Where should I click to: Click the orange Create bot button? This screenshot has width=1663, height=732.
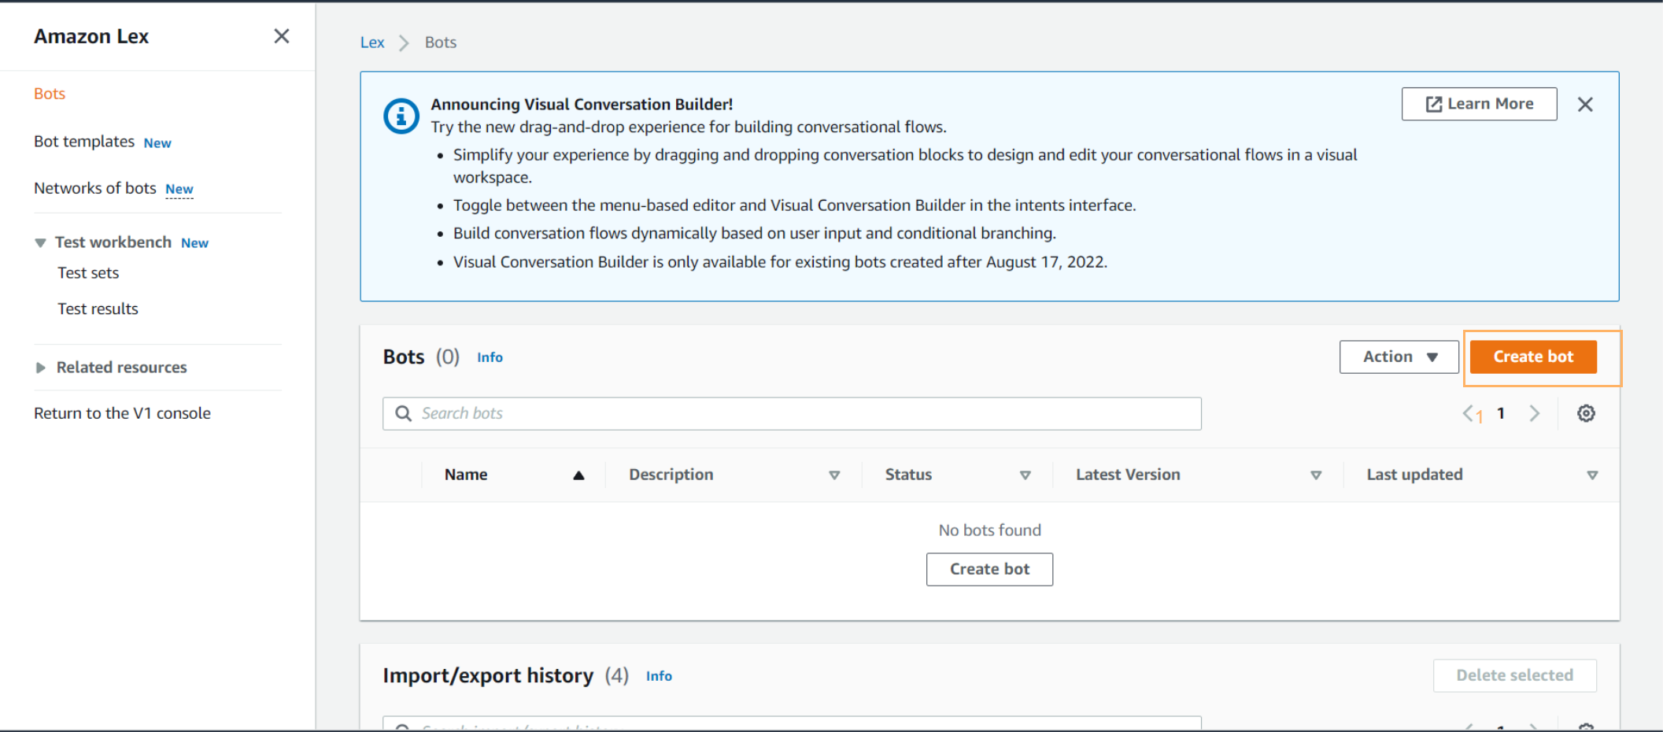[1533, 357]
